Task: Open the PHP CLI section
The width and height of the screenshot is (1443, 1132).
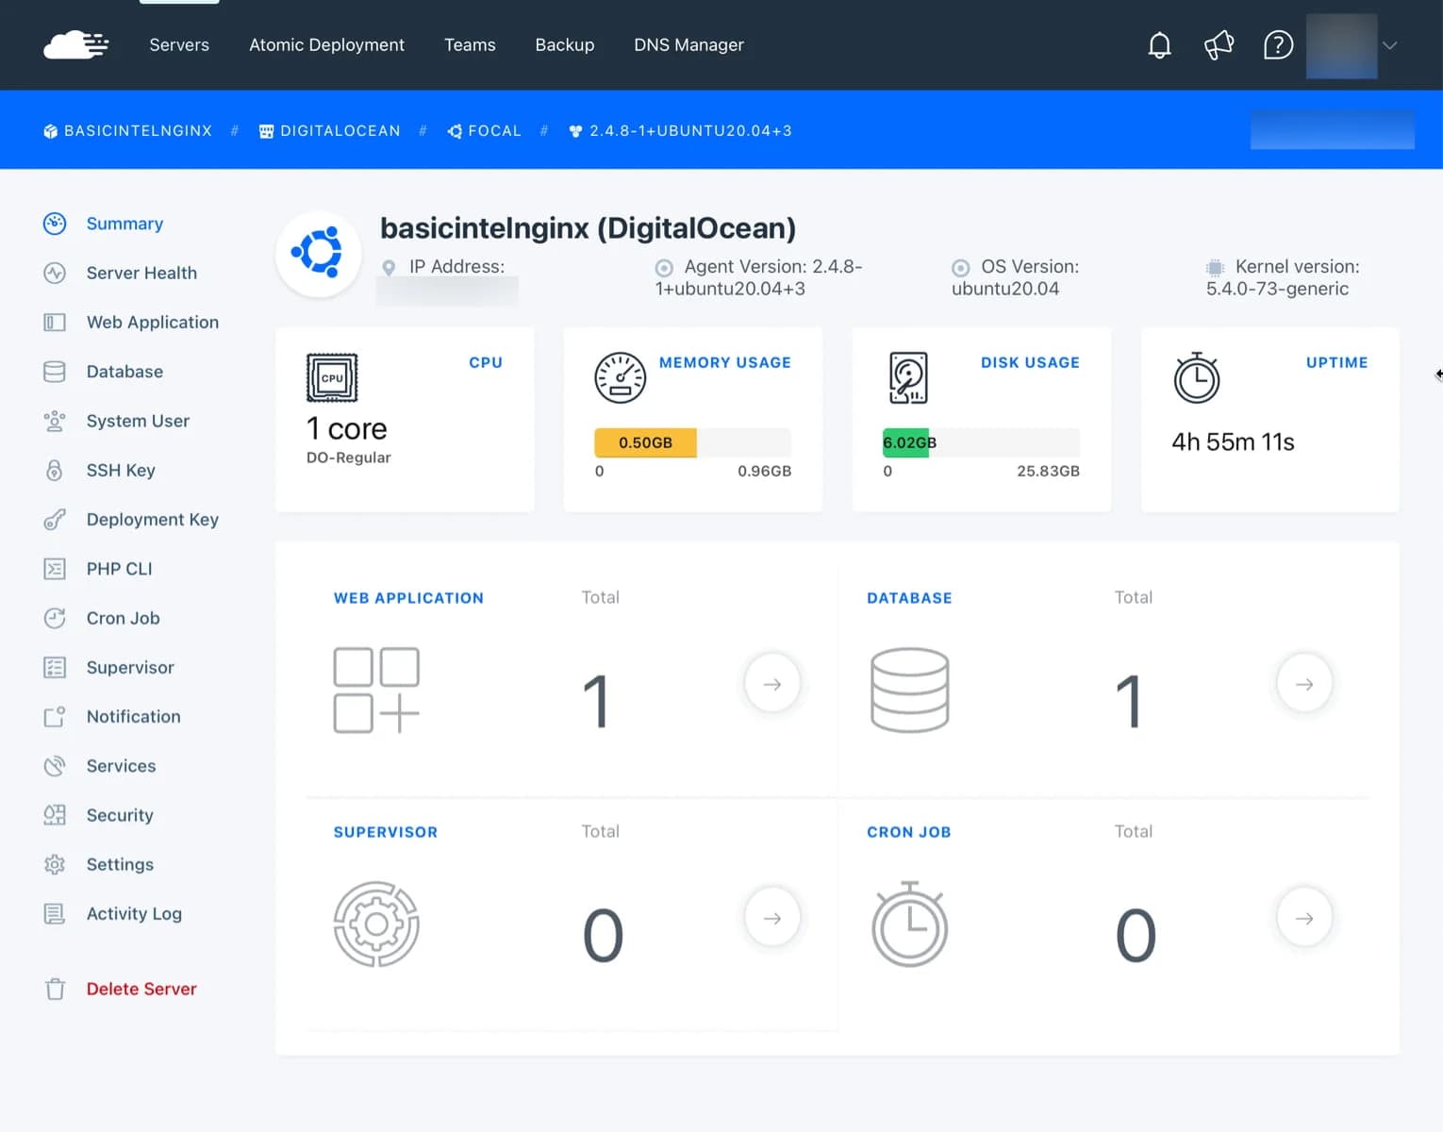Action: [x=119, y=568]
